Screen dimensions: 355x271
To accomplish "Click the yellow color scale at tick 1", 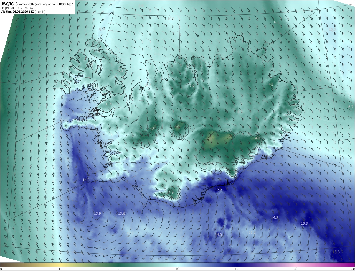I will [59, 265].
